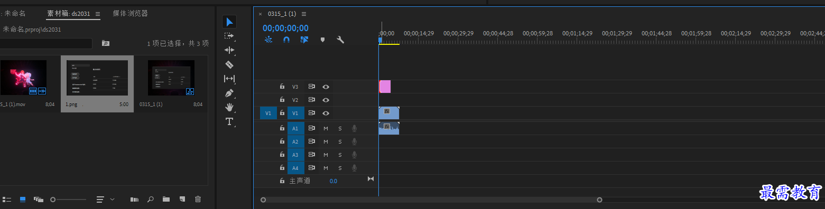Mute the A3 audio track
The width and height of the screenshot is (825, 209).
(326, 155)
